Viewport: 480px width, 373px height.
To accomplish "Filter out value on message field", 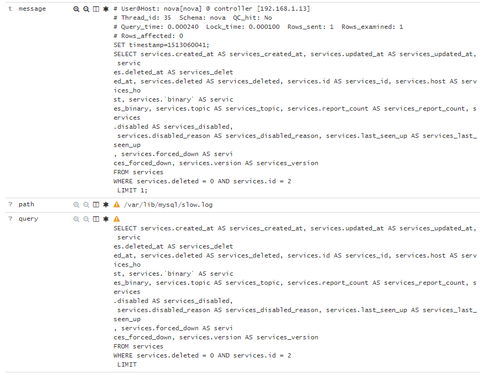I will coord(86,9).
